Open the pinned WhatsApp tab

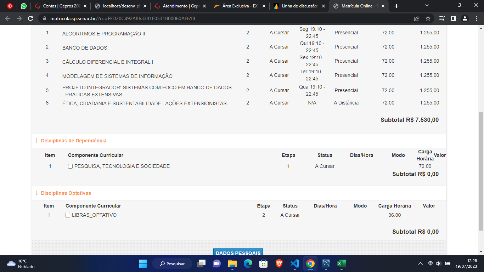[x=24, y=6]
